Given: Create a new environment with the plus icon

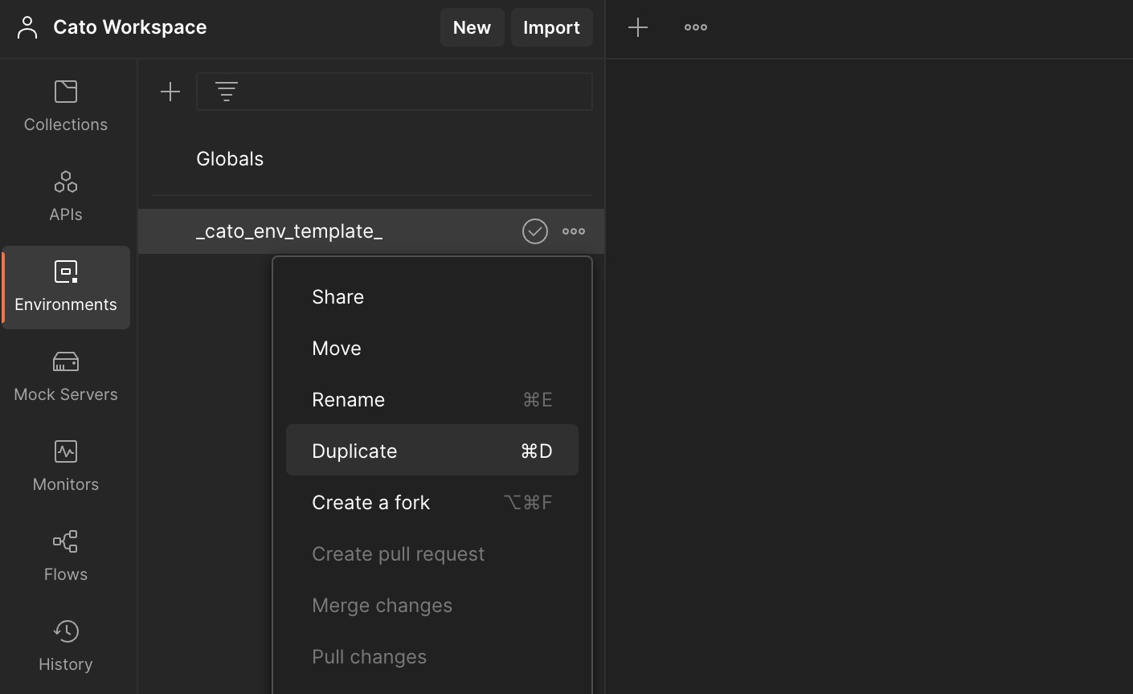Looking at the screenshot, I should pyautogui.click(x=170, y=91).
